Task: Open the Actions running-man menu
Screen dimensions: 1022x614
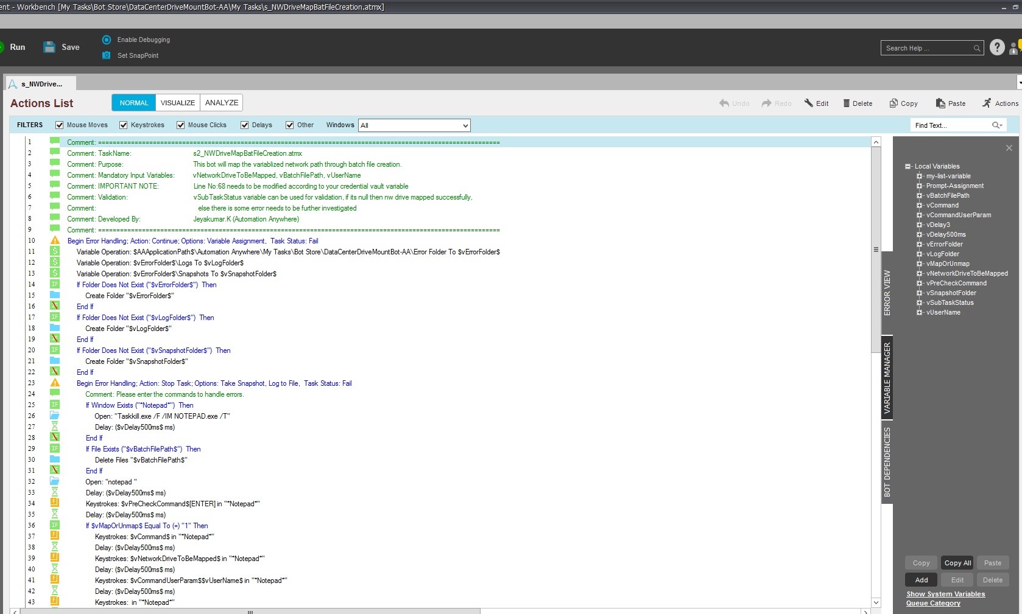Action: click(x=987, y=103)
